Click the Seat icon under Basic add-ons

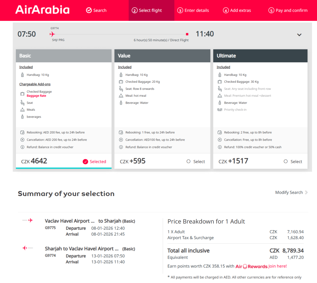click(x=22, y=103)
